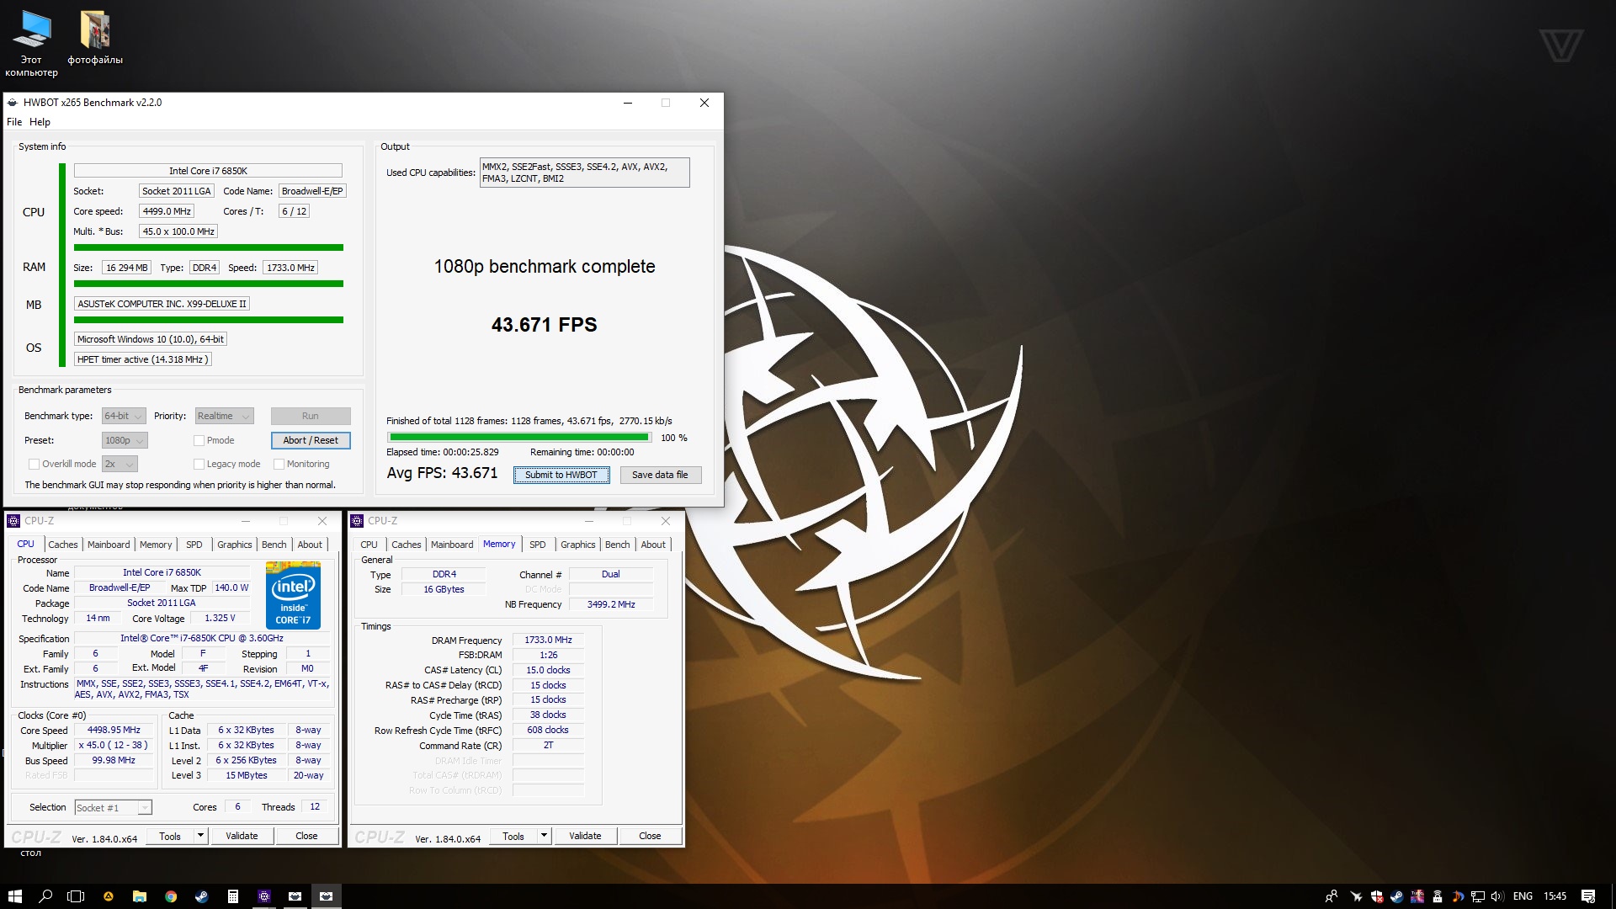1616x909 pixels.
Task: Open File Explorer from the taskbar
Action: tap(140, 896)
